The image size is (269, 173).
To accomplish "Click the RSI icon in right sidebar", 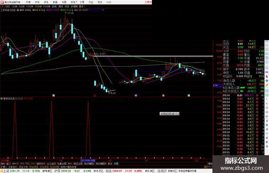I will [267, 72].
